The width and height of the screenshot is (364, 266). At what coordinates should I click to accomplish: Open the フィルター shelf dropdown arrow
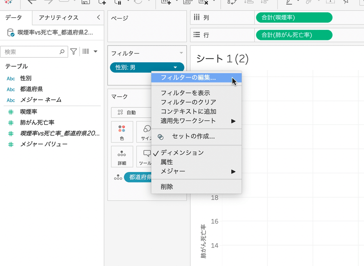coord(181,53)
